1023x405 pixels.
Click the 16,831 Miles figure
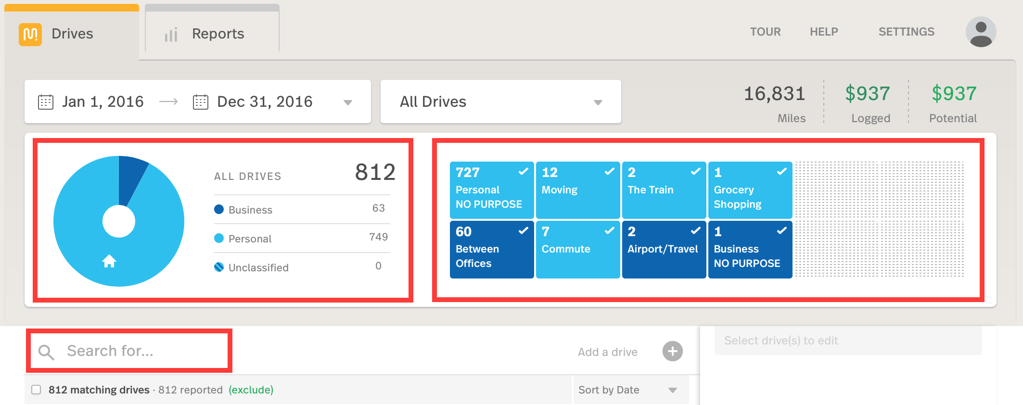(774, 93)
